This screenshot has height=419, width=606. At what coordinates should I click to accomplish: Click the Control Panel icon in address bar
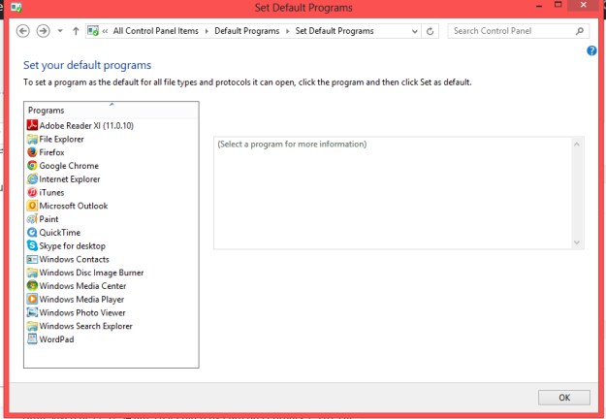coord(93,30)
